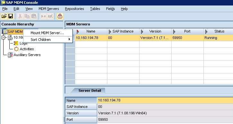
Task: Click the Activities circular icon
Action: coord(16,49)
